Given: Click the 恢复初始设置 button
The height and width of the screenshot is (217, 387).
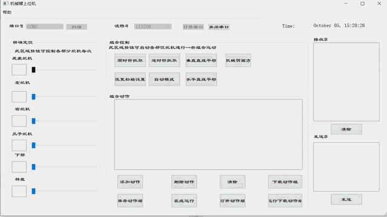Looking at the screenshot, I should coord(130,79).
